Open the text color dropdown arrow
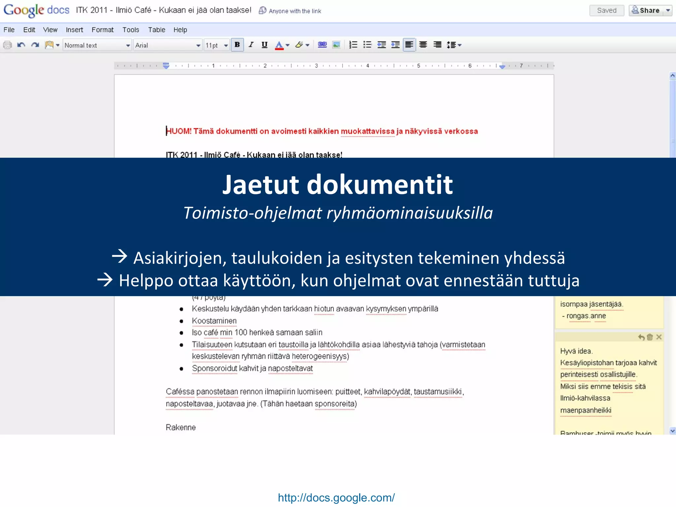This screenshot has height=507, width=676. (x=287, y=45)
